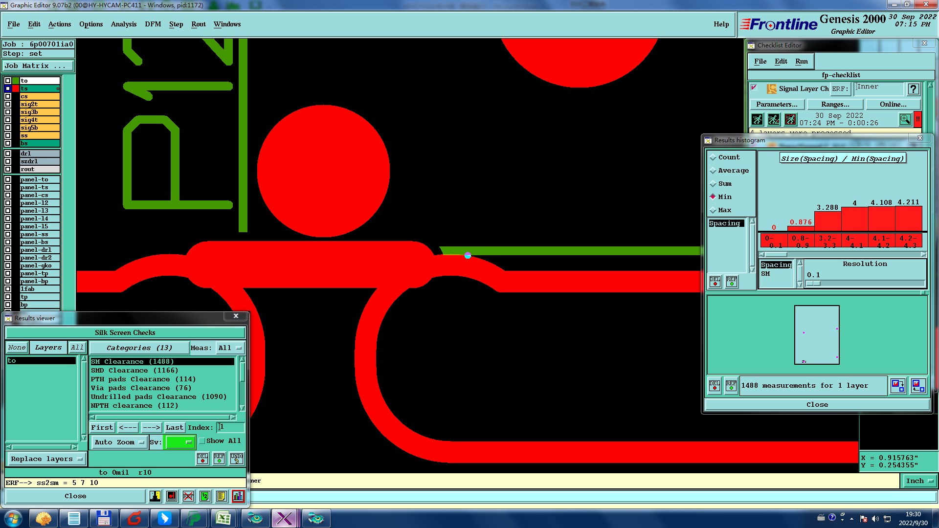Screen dimensions: 939x528
Task: Open the results histogram chart icon
Action: (x=238, y=496)
